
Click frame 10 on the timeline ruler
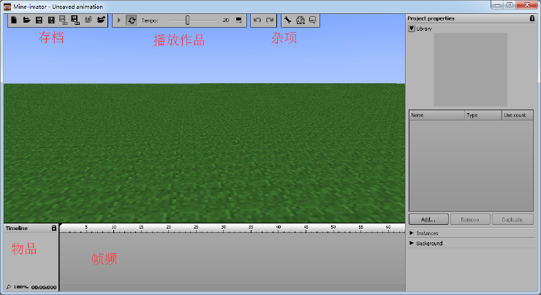click(x=114, y=228)
